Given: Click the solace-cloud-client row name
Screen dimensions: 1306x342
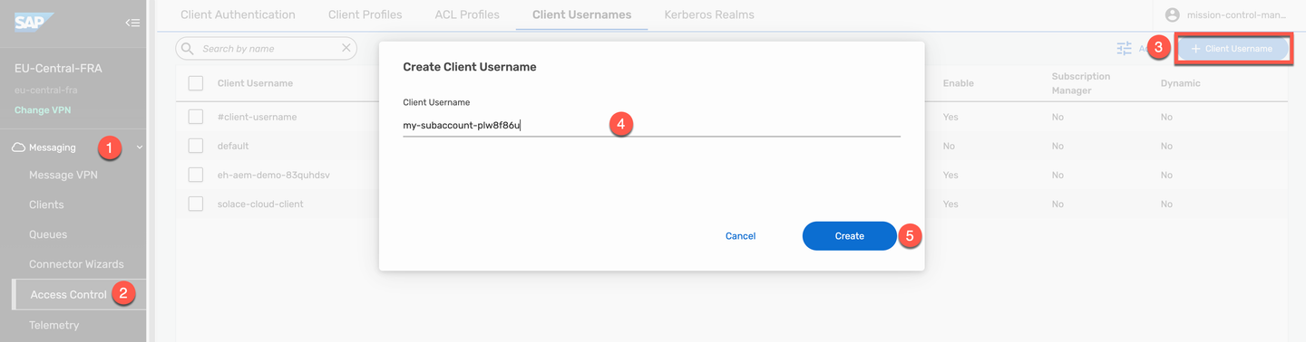Looking at the screenshot, I should [260, 204].
